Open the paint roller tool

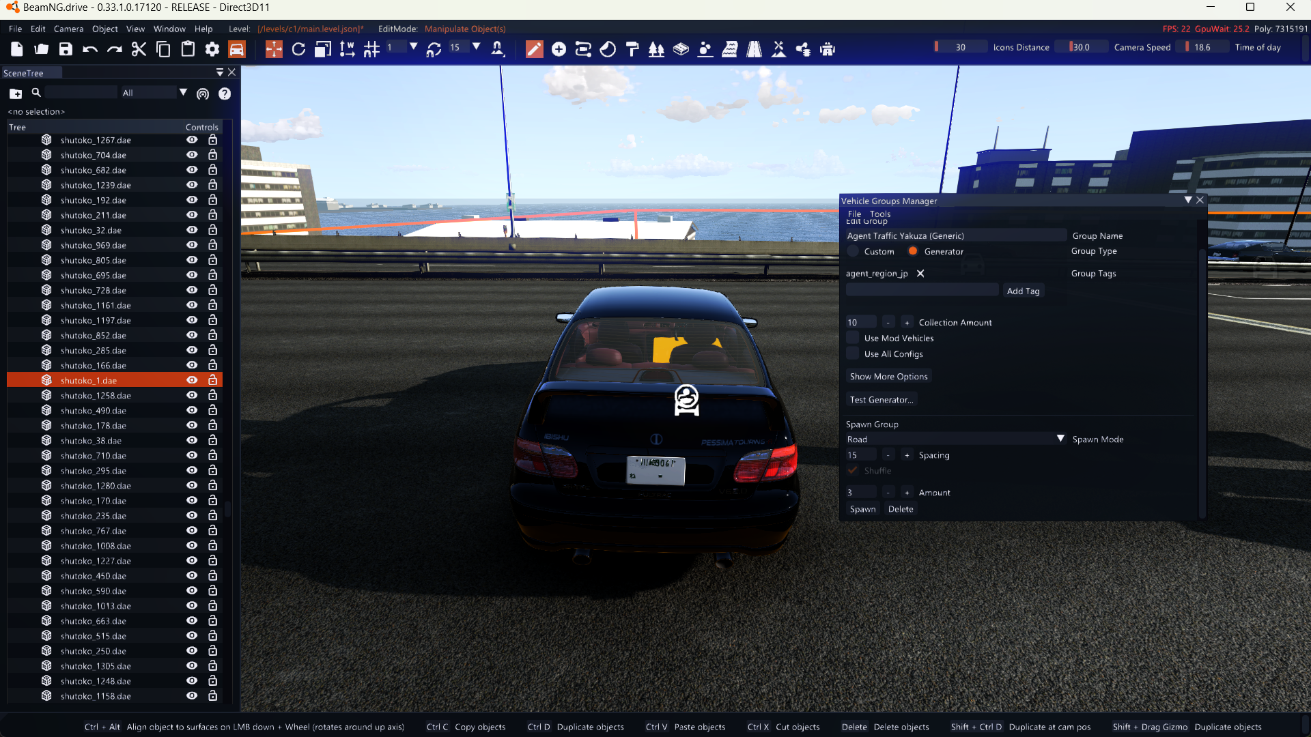632,49
